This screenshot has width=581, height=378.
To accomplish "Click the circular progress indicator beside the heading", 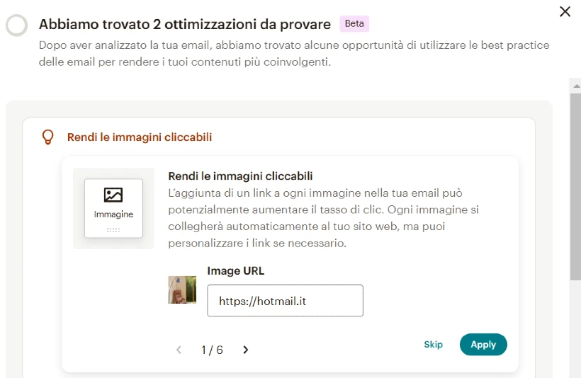I will click(17, 25).
